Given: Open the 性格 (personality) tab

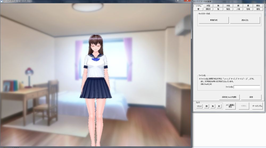Looking at the screenshot, I should click(x=248, y=9).
